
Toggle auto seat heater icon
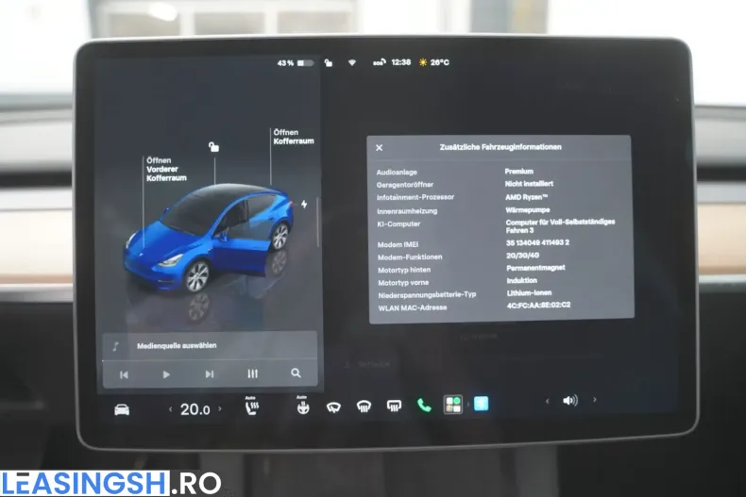[x=252, y=406]
